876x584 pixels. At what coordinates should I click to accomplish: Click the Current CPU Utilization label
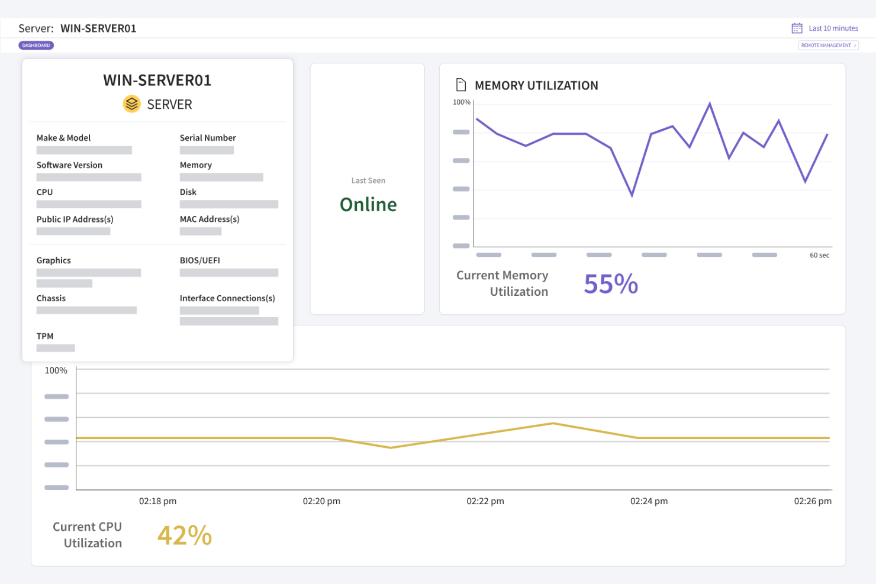(x=87, y=535)
